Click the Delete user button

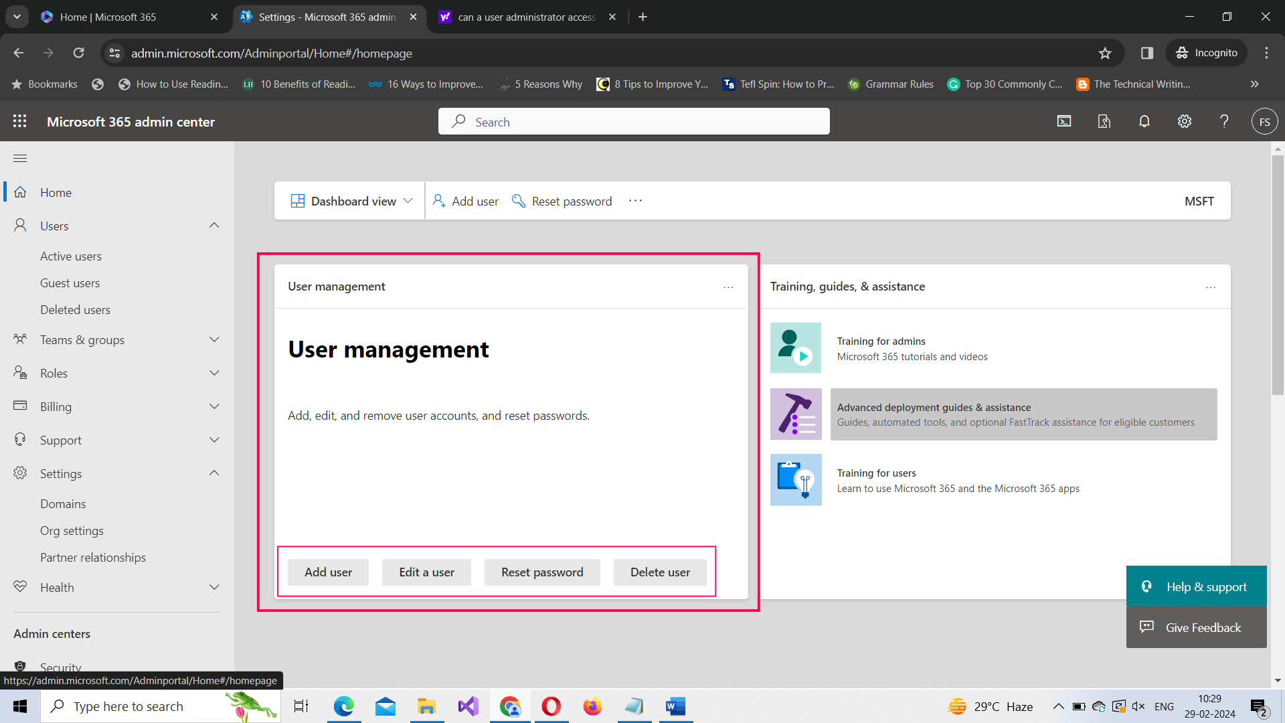[659, 572]
